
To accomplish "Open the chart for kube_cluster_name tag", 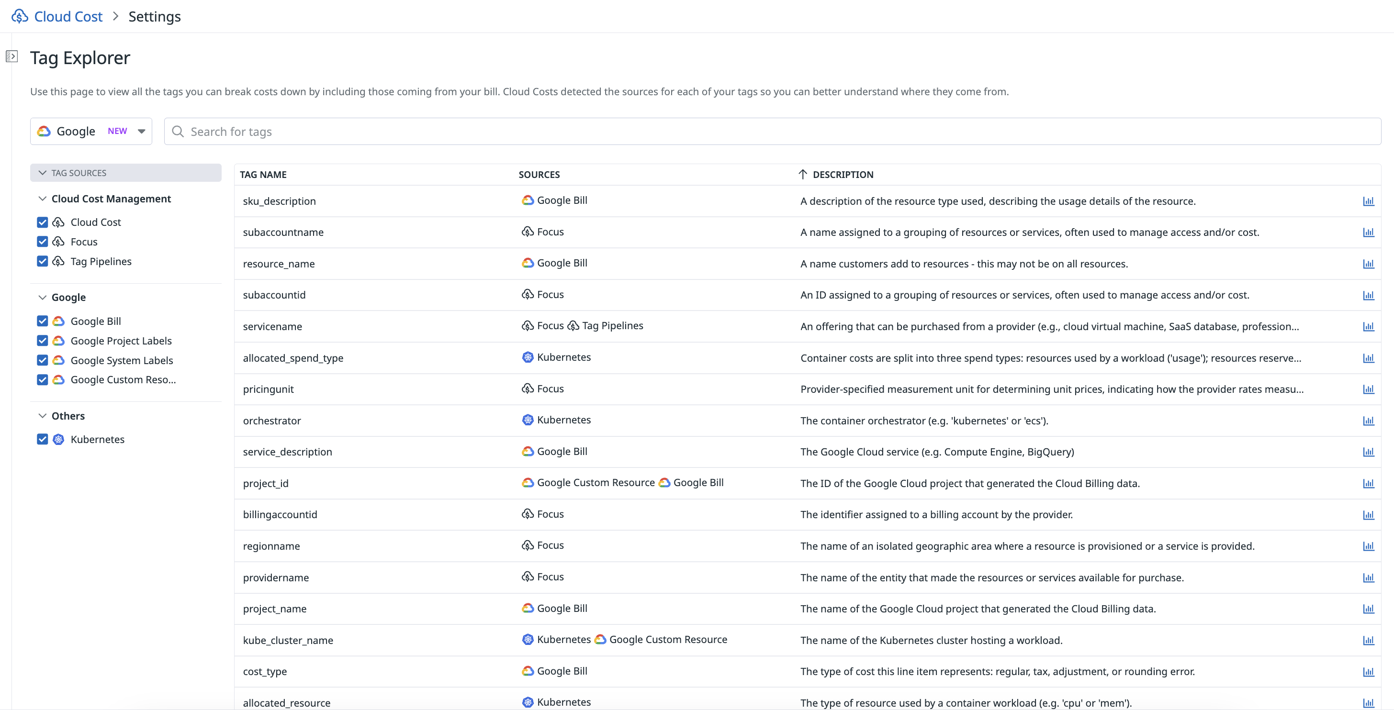I will pyautogui.click(x=1369, y=640).
